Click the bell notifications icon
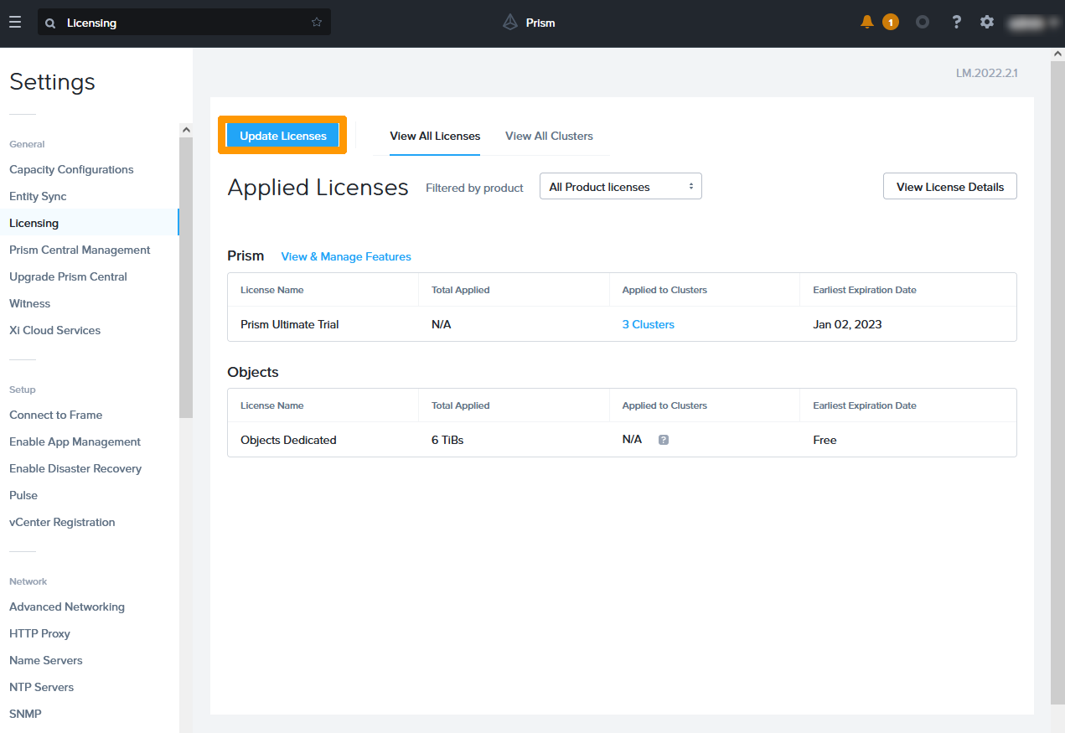The image size is (1065, 733). (x=866, y=22)
